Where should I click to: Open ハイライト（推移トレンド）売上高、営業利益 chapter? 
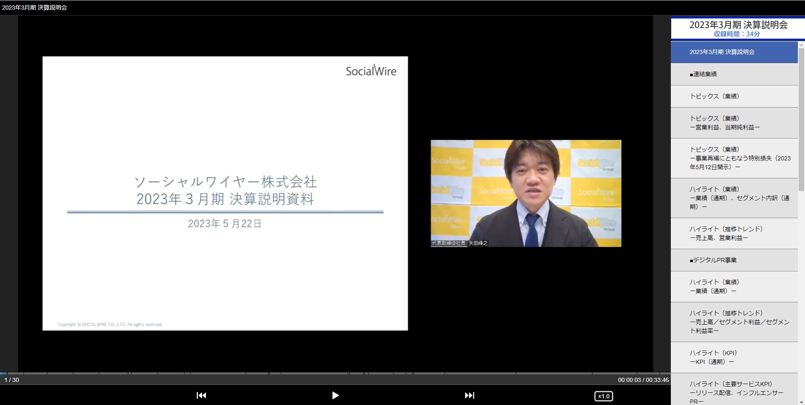(734, 233)
